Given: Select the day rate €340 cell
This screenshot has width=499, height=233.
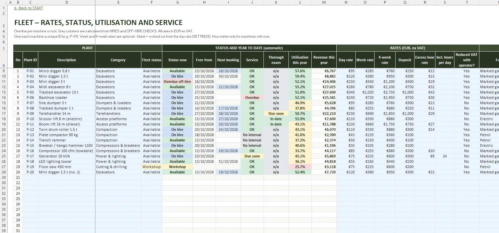Looking at the screenshot, I should pyautogui.click(x=346, y=92).
